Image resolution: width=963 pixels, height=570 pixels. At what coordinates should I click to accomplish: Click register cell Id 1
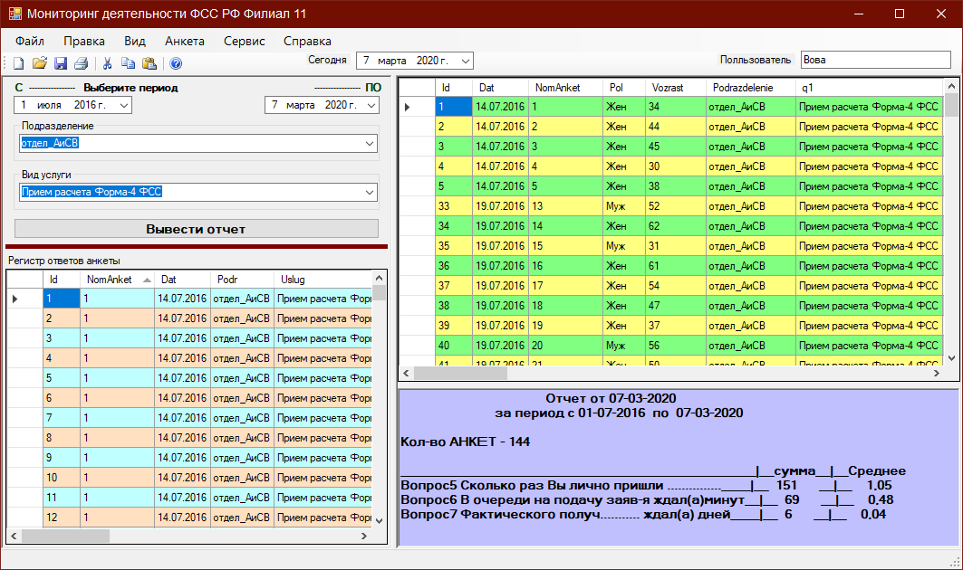pyautogui.click(x=62, y=299)
